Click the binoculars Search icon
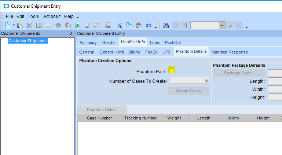 pos(166,25)
